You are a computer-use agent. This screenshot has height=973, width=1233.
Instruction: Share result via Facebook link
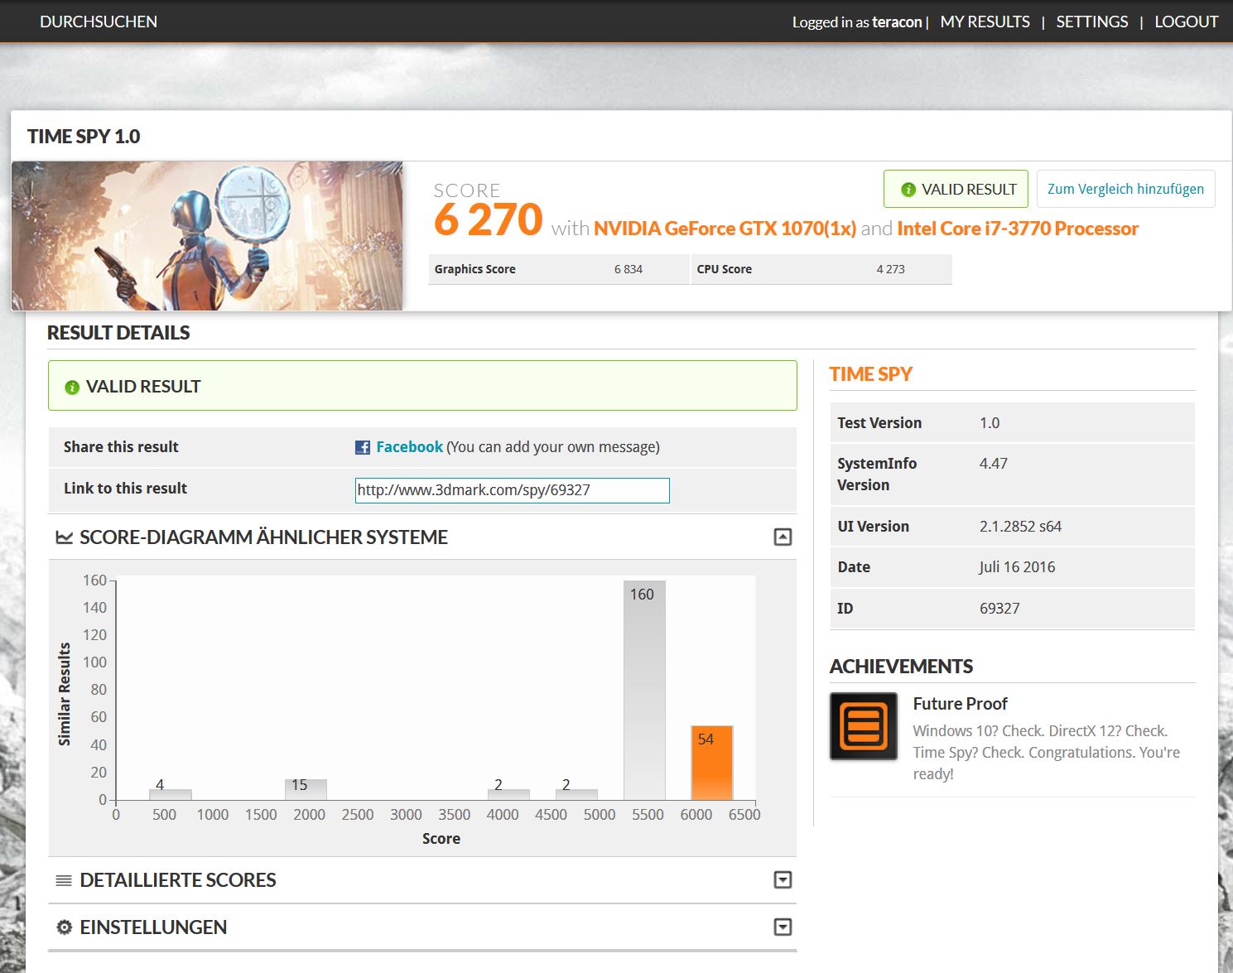[409, 447]
